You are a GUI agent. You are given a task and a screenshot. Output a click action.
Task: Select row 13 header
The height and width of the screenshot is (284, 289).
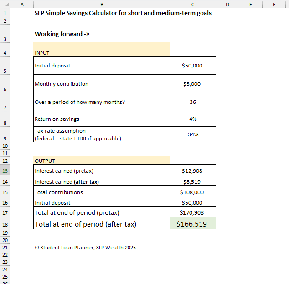coord(5,170)
